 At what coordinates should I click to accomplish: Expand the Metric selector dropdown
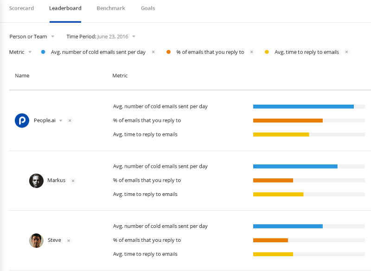[x=20, y=52]
